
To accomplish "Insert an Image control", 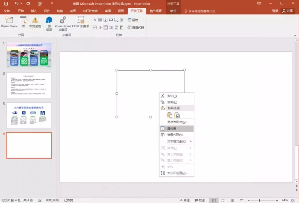I will [x=116, y=20].
